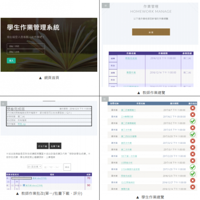The width and height of the screenshot is (200, 200).
Task: Click green check status for 2017/5/2 homework
Action: tap(192, 121)
